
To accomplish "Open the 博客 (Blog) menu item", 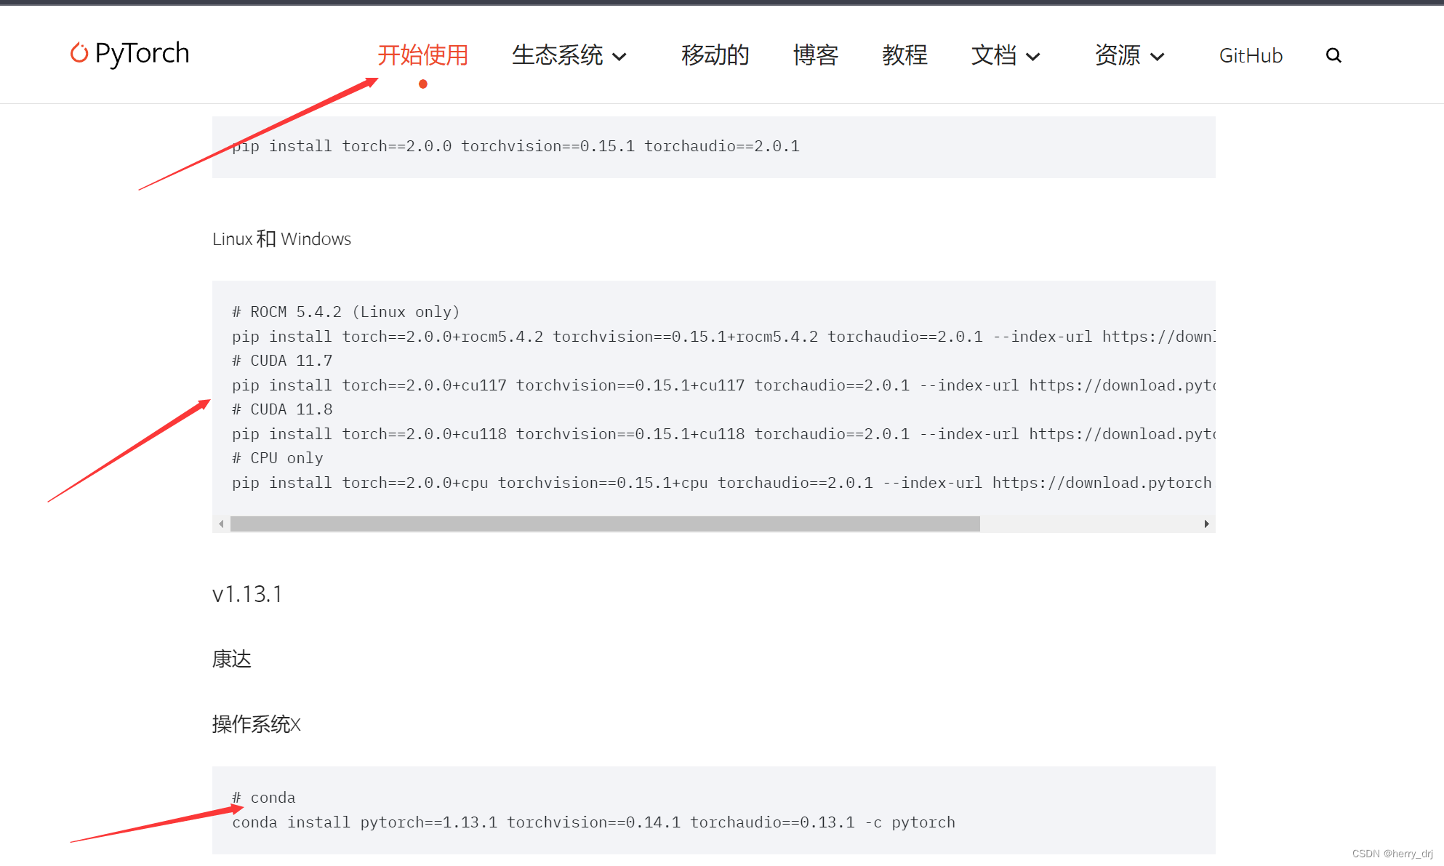I will (816, 55).
